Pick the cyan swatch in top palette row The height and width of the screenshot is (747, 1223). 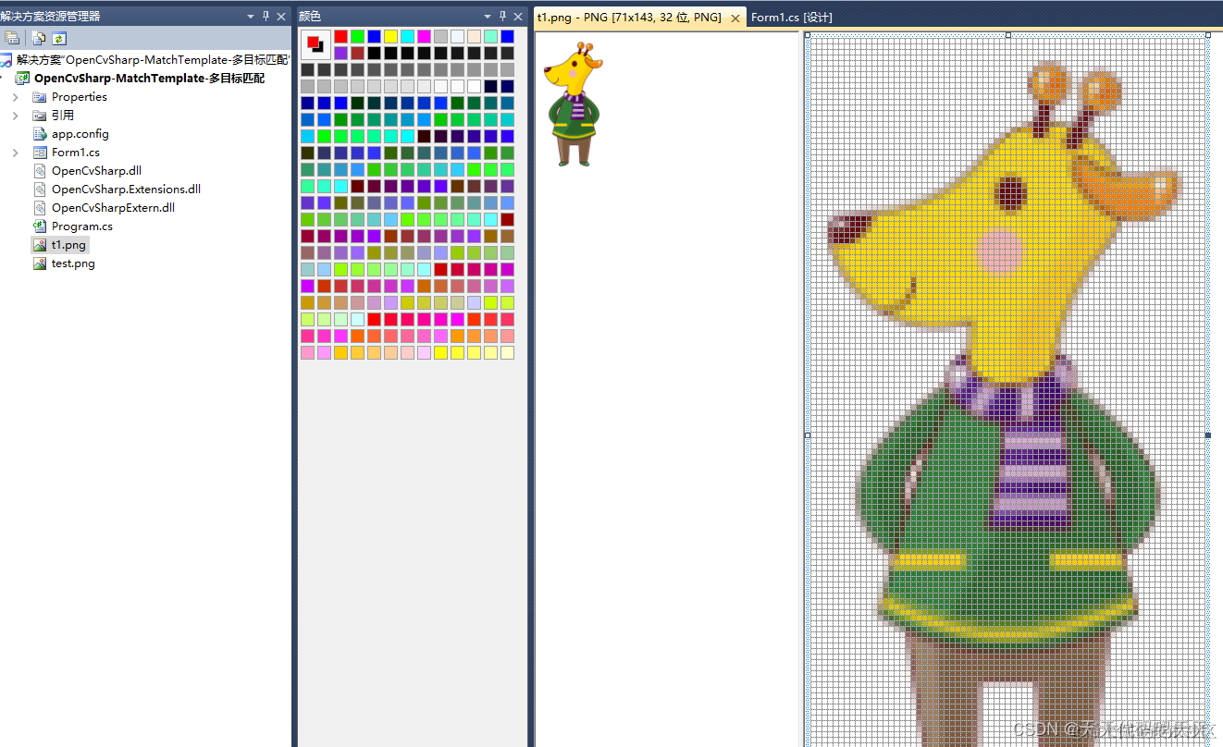[x=407, y=36]
